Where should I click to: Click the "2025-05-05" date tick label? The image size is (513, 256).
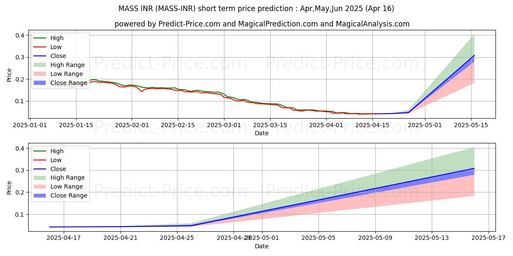coord(319,238)
